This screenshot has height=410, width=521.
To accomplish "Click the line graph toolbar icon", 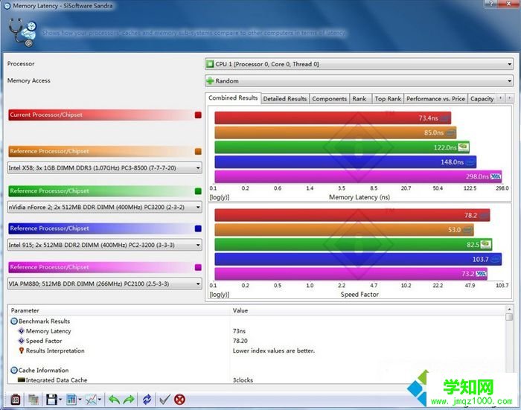I will [x=91, y=400].
